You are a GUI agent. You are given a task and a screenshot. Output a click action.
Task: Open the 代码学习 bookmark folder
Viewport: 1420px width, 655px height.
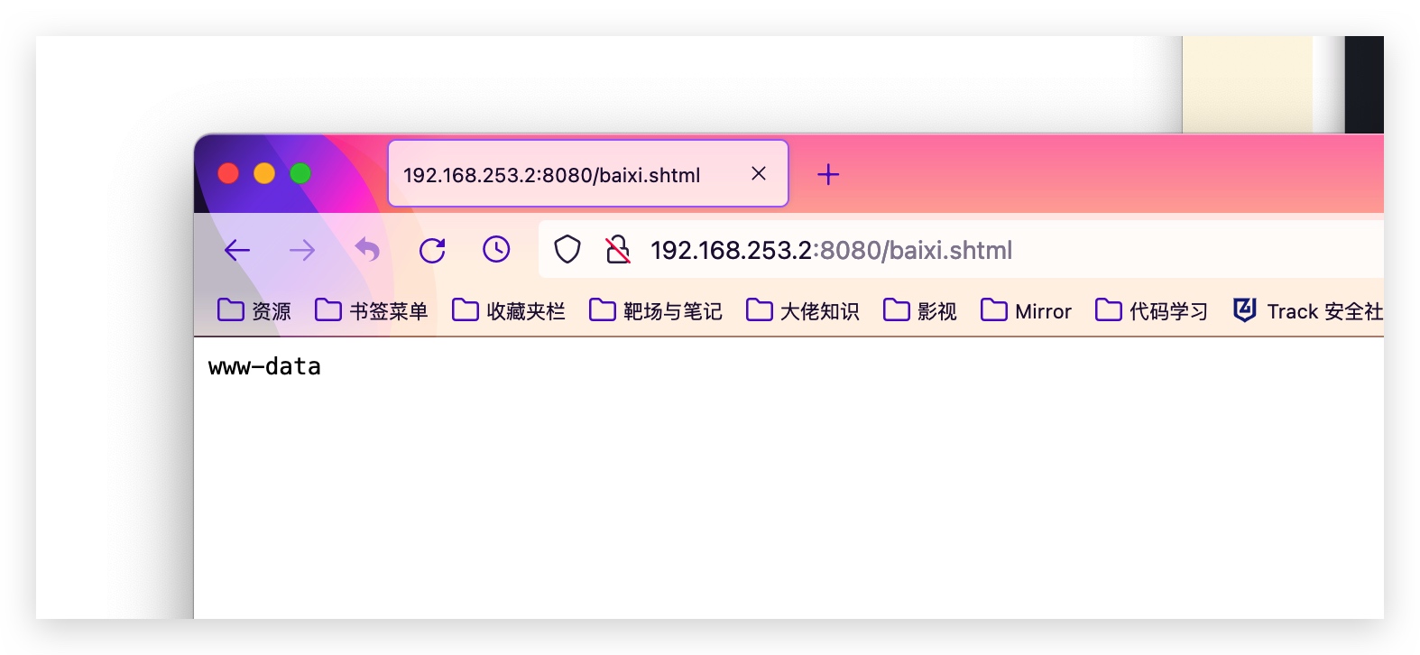click(1151, 311)
